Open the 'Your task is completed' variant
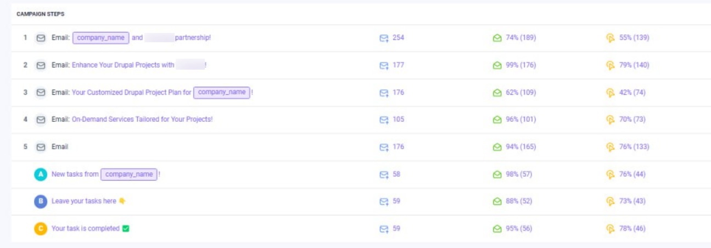Image resolution: width=711 pixels, height=248 pixels. (86, 229)
